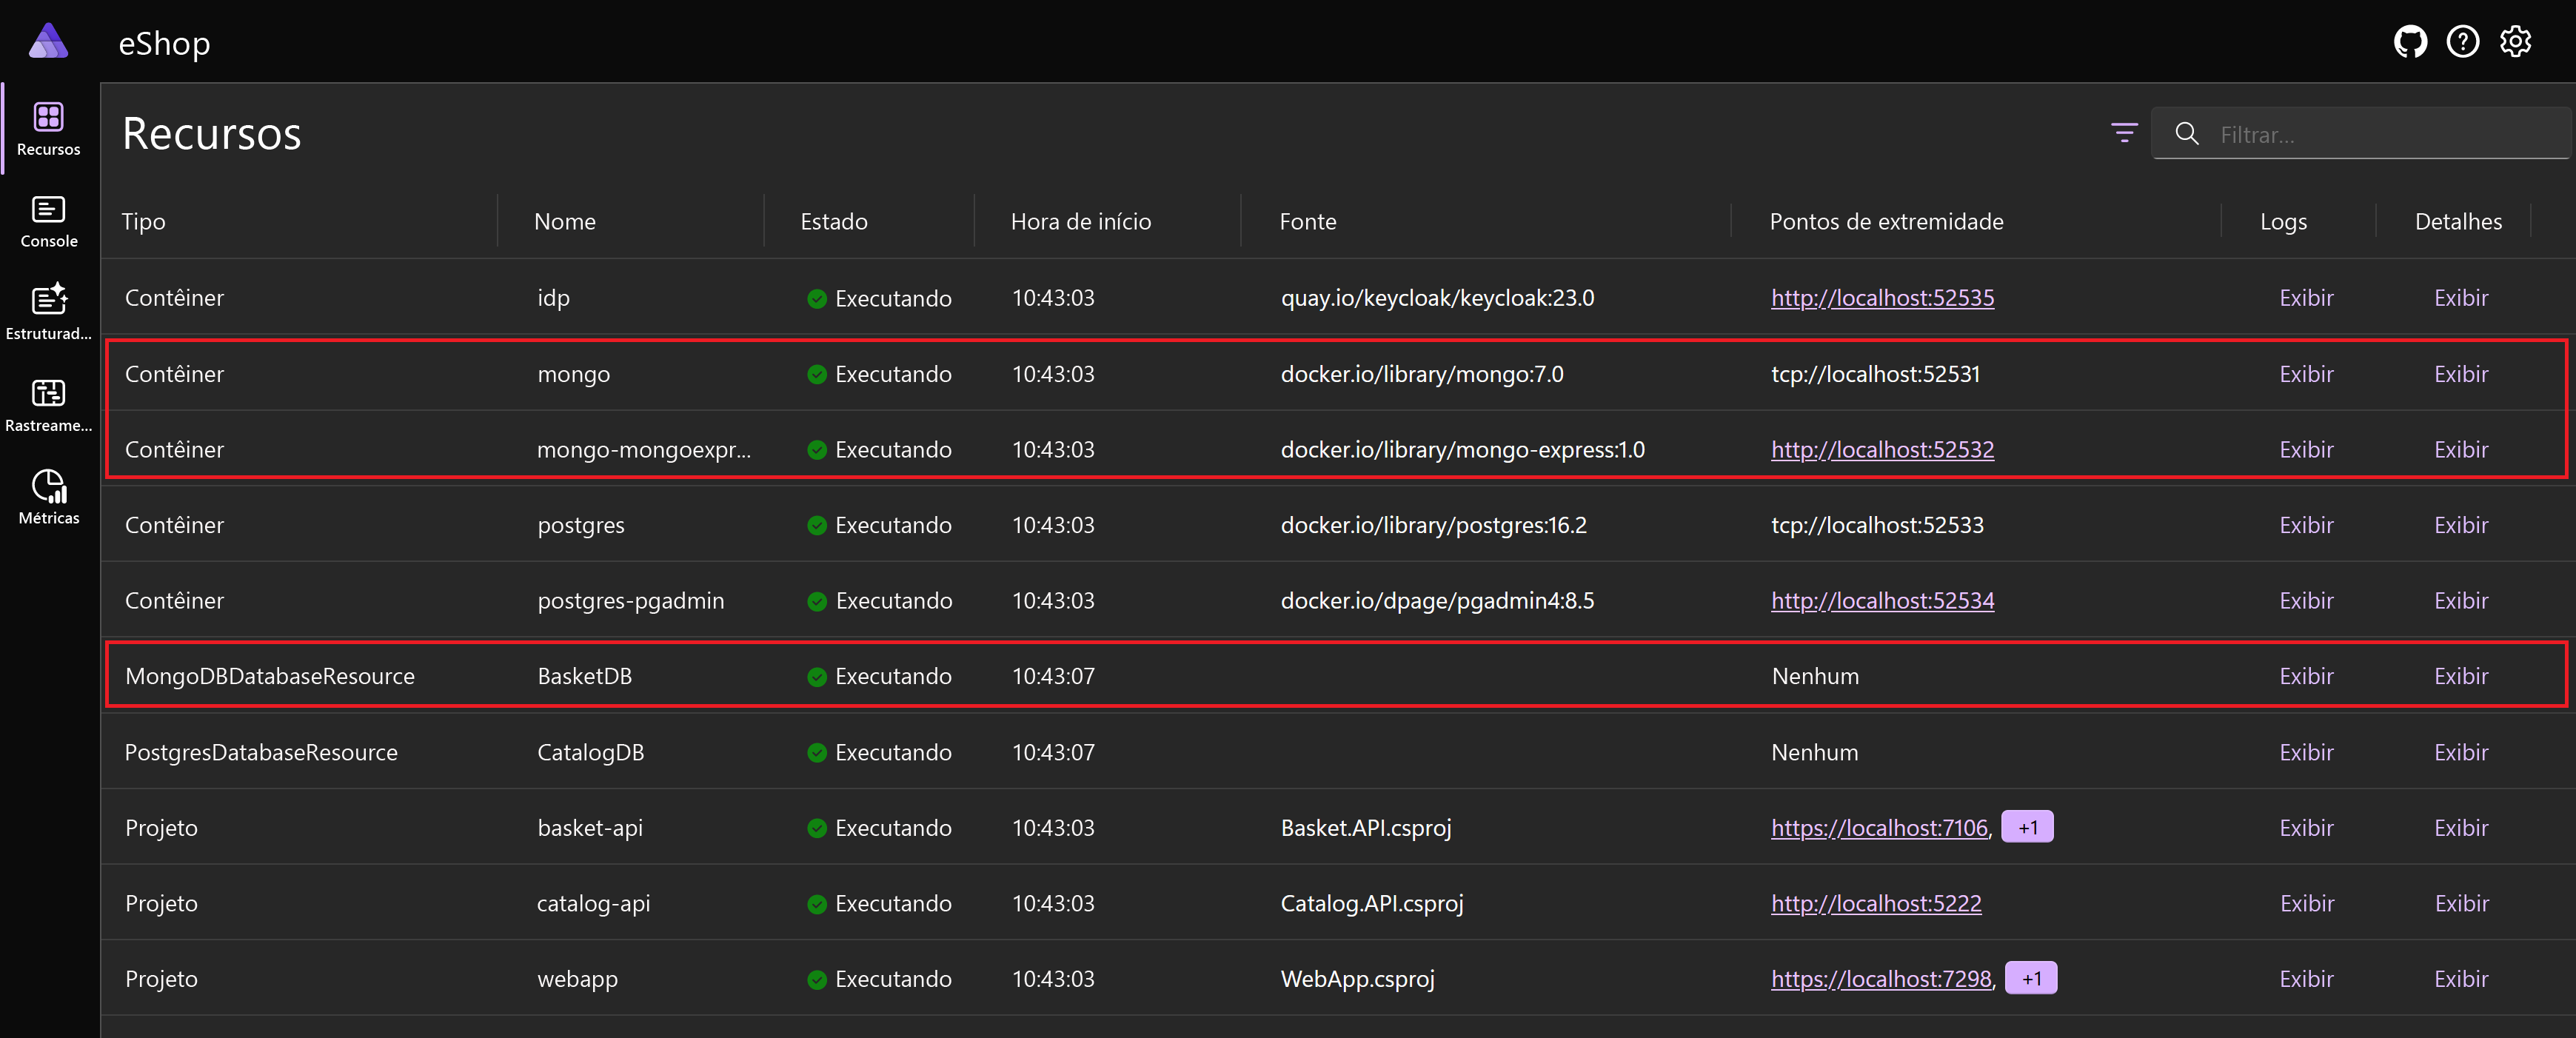Screen dimensions: 2576x1038
Task: Expand the +1 endpoints badge for webapp
Action: tap(2031, 978)
